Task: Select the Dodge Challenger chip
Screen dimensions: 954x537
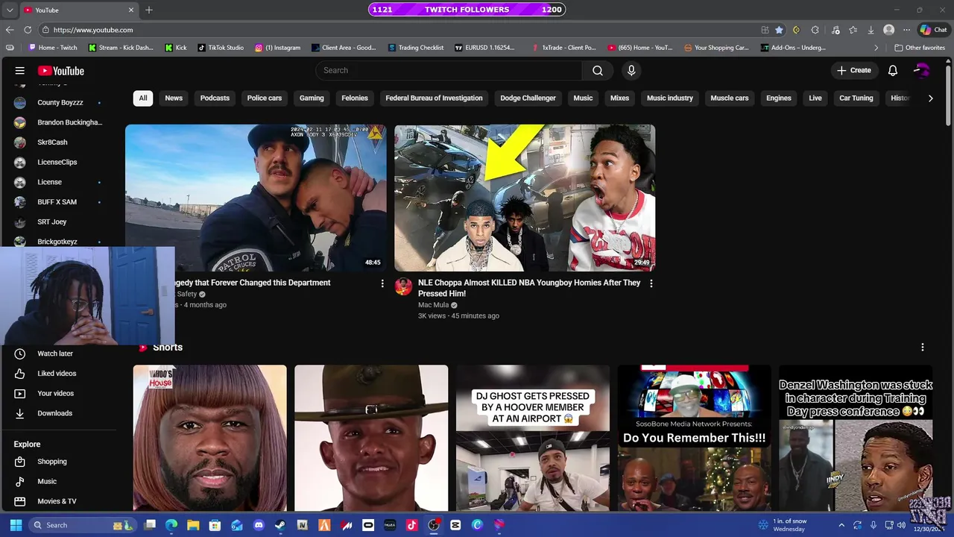Action: click(x=528, y=98)
